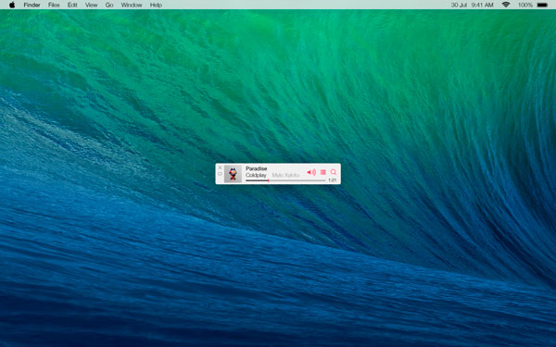This screenshot has width=556, height=347.
Task: Open the Apple menu
Action: [x=12, y=5]
